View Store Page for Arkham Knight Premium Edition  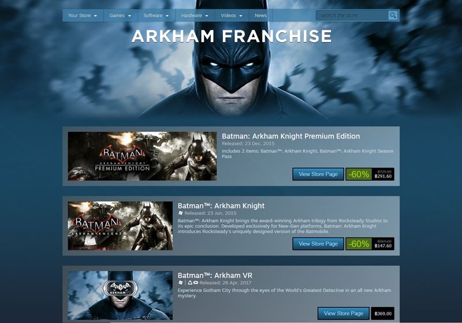pos(318,174)
